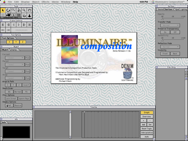The image size is (188, 141).
Task: Open the Apple menu
Action: [x=4, y=2]
